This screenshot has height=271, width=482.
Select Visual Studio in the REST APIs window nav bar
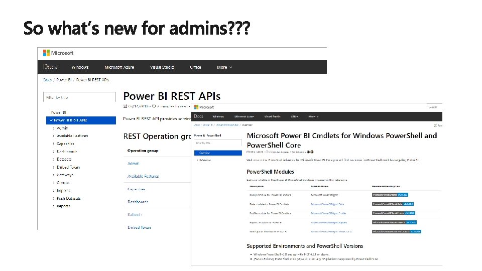click(162, 67)
